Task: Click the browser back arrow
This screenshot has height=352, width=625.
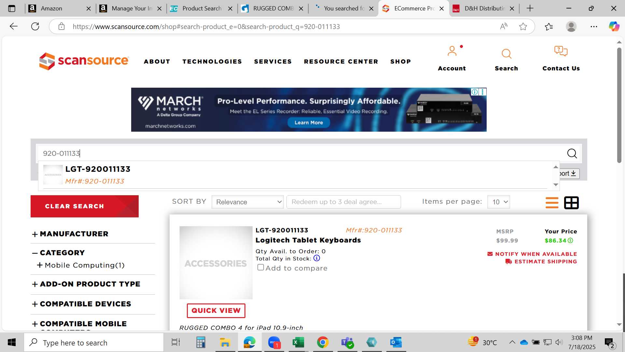Action: [14, 26]
